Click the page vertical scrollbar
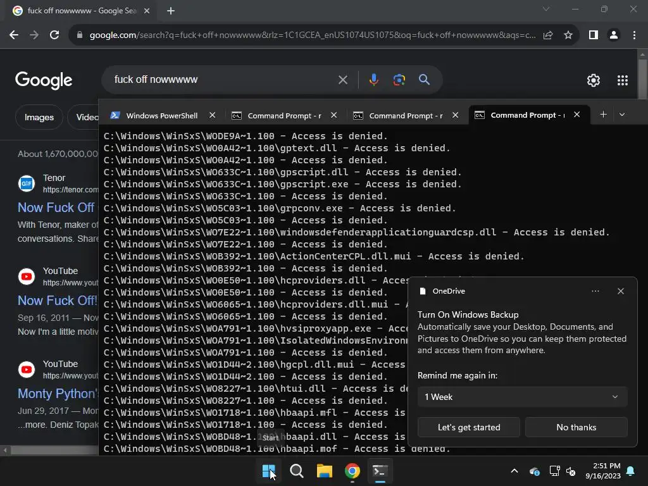The image size is (648, 486). pos(642,78)
